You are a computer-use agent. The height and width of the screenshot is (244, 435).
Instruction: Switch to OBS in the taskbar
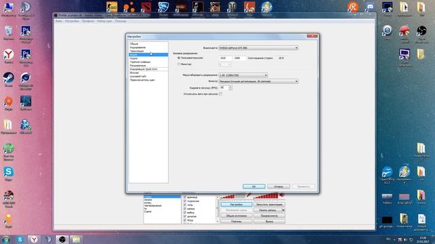pos(62,239)
